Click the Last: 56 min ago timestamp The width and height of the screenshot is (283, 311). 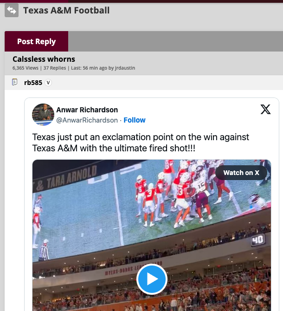tap(87, 68)
